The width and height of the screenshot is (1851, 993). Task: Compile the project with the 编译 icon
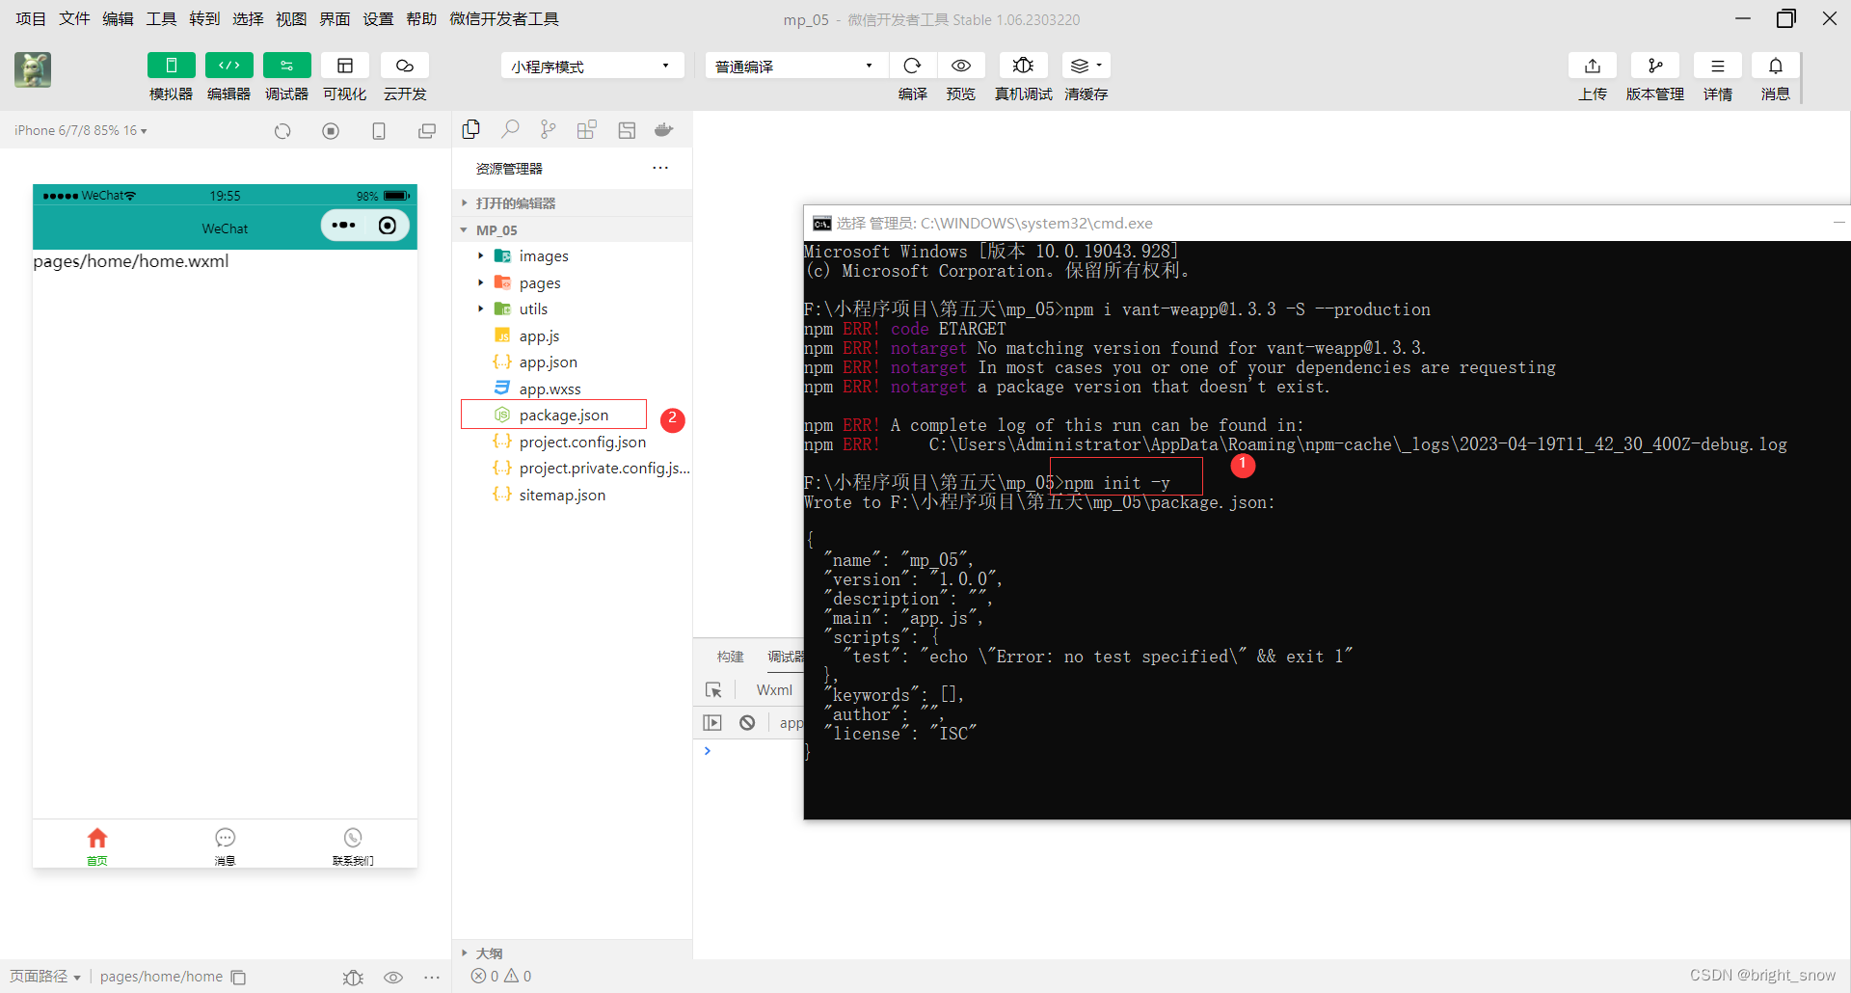point(912,66)
